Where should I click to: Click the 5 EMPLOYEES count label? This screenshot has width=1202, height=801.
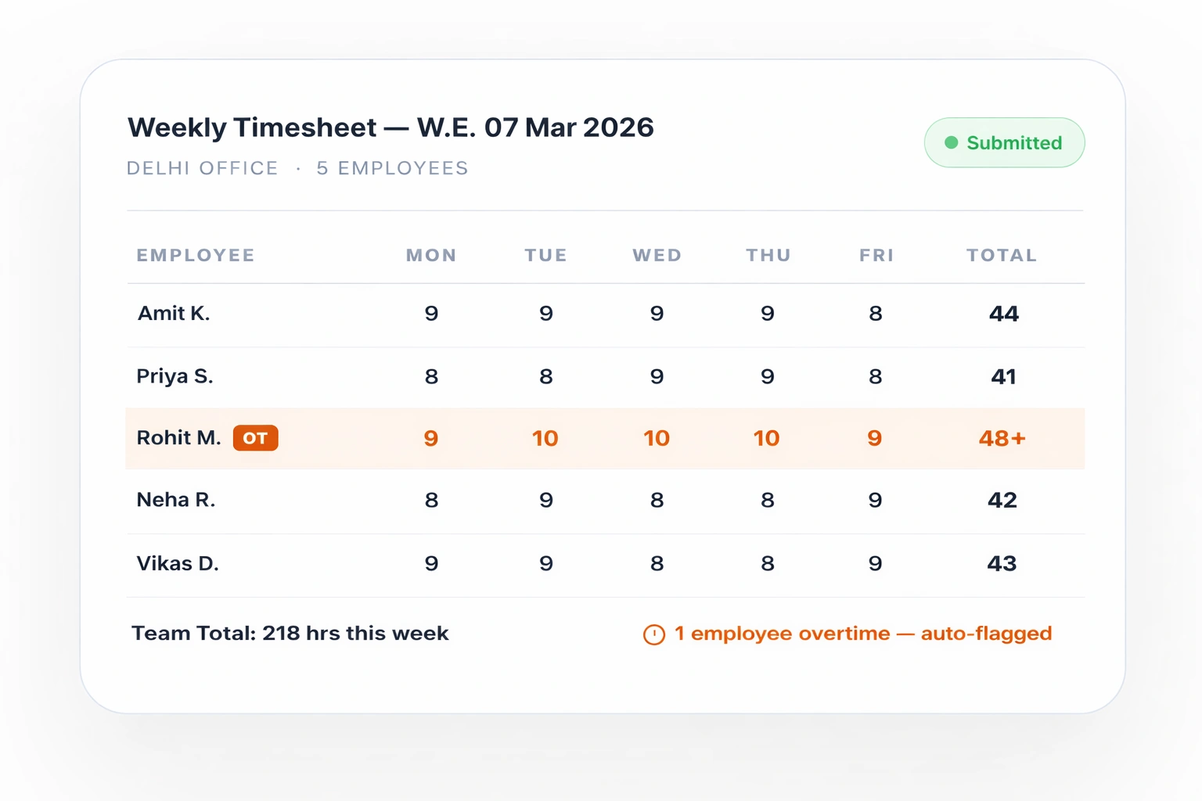click(391, 167)
